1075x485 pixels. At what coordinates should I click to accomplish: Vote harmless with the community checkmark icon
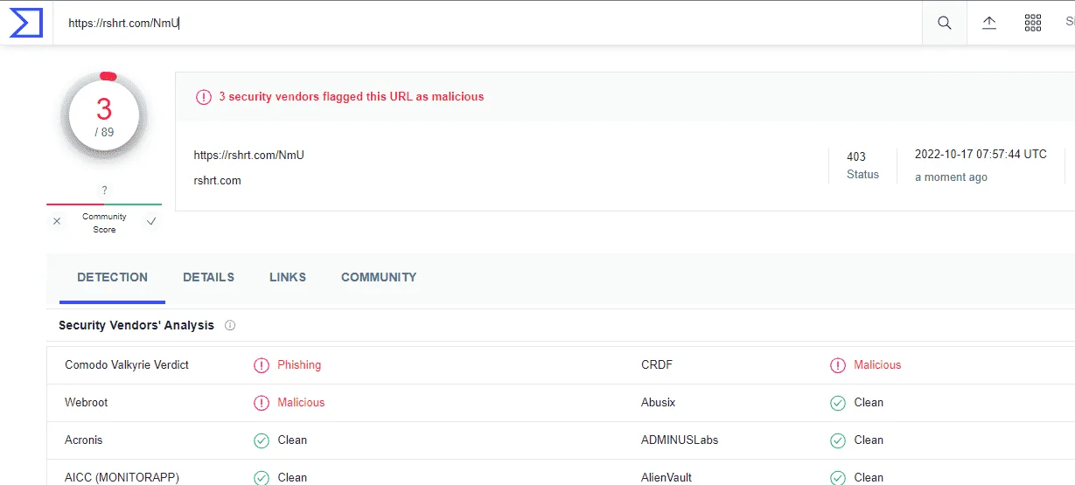tap(151, 222)
